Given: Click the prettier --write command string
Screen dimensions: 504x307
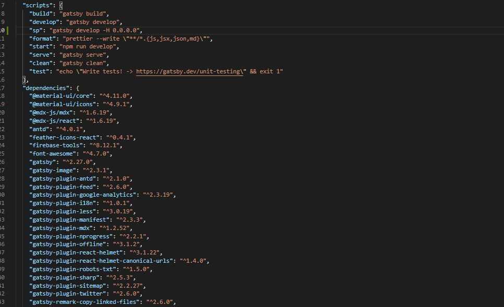Looking at the screenshot, I should point(136,39).
